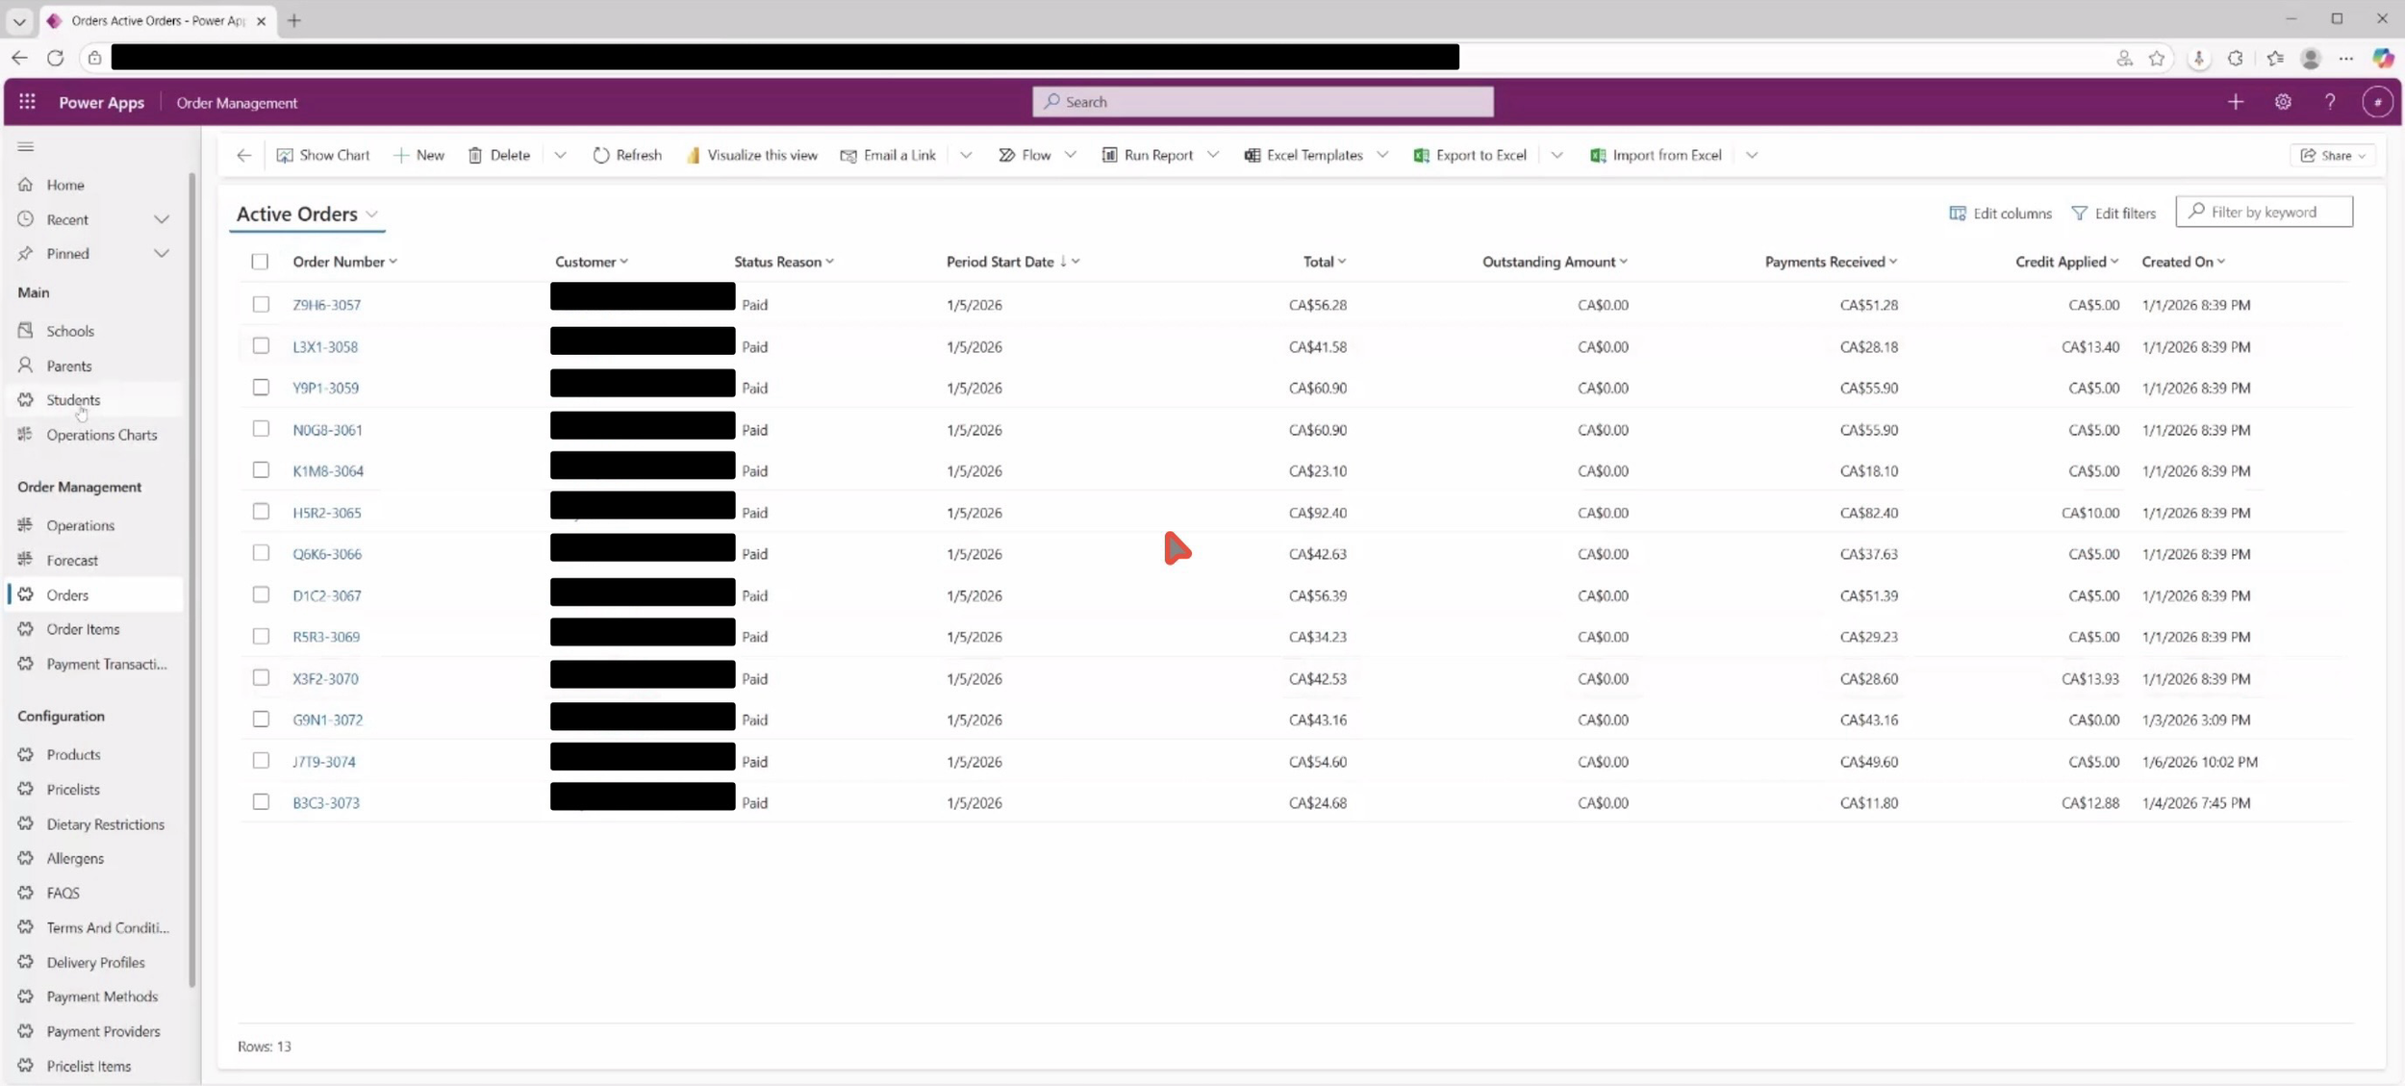2405x1086 pixels.
Task: Click Export to Excel icon
Action: [1421, 155]
